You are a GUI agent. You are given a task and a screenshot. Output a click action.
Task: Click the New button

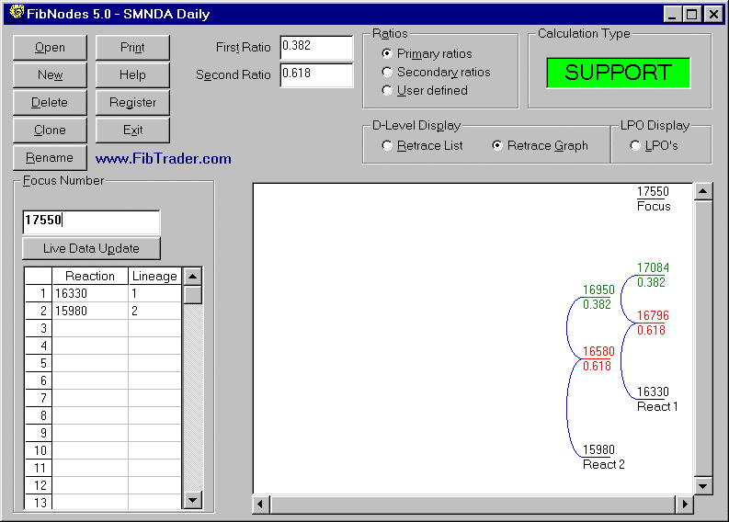pyautogui.click(x=50, y=74)
